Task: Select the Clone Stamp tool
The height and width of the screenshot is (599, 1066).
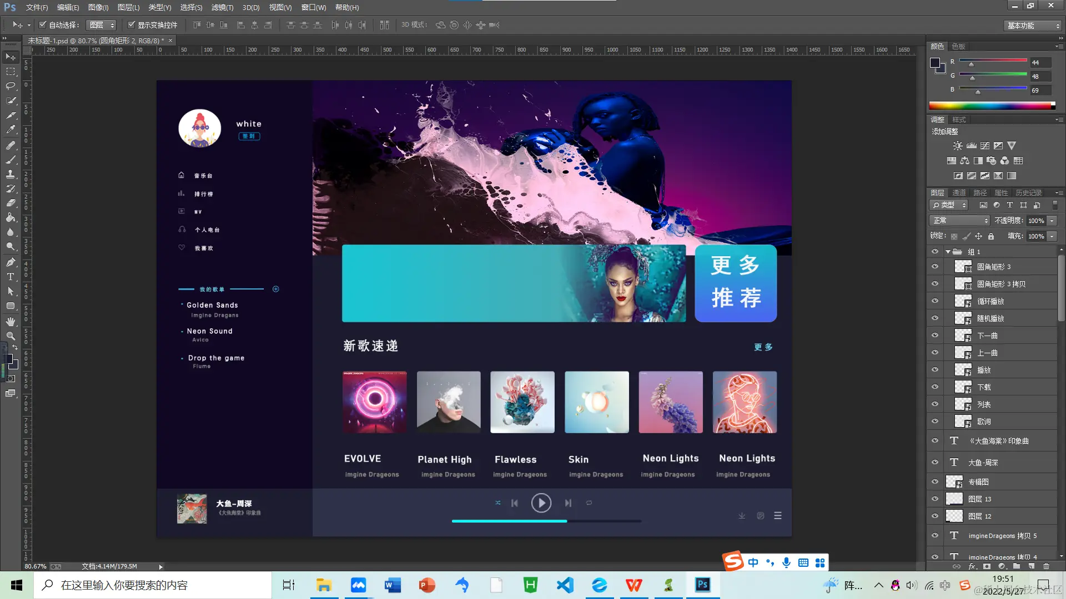Action: click(x=11, y=174)
